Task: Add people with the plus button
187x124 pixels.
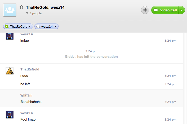Action: [x=145, y=10]
